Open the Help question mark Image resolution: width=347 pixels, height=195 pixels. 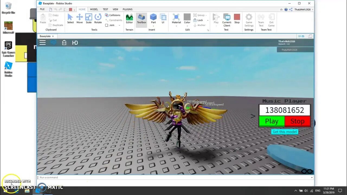[286, 9]
